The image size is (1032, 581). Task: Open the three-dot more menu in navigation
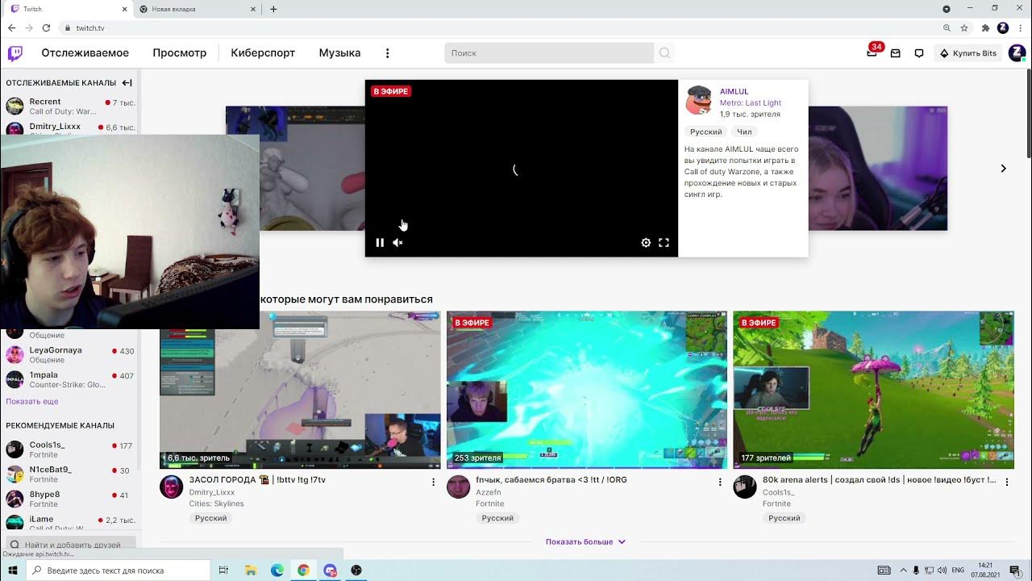[387, 53]
